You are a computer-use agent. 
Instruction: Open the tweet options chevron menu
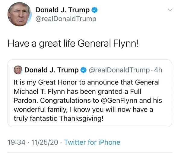click(170, 10)
